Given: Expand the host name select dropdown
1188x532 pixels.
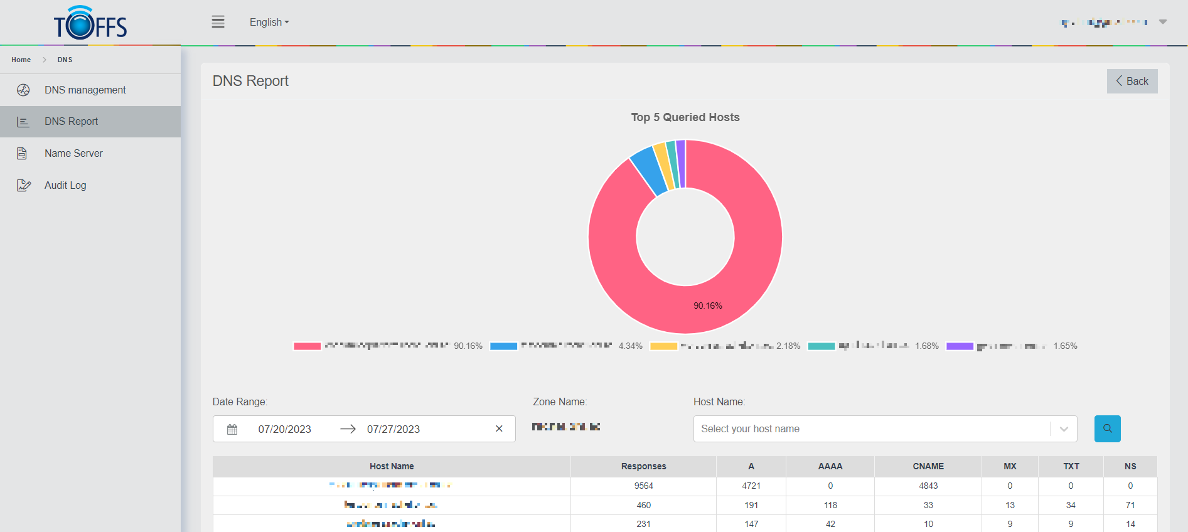Looking at the screenshot, I should coord(1064,429).
